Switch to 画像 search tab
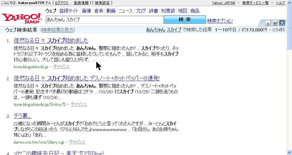 (86, 11)
